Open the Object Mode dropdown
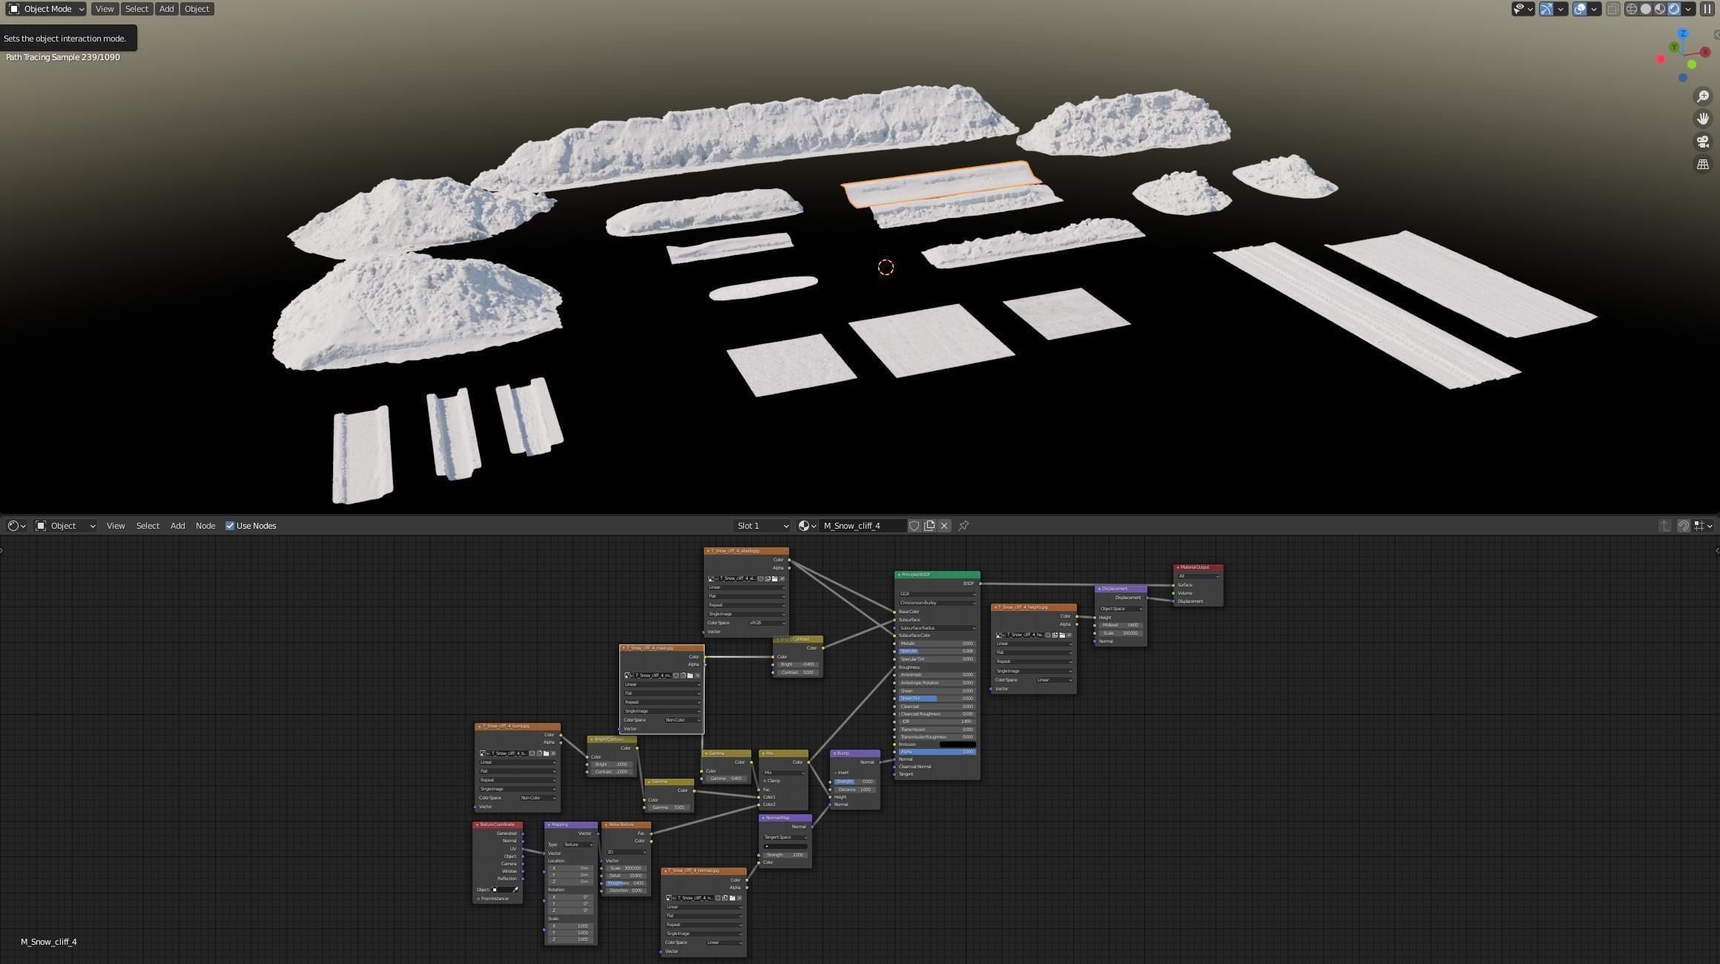The height and width of the screenshot is (964, 1720). [46, 9]
